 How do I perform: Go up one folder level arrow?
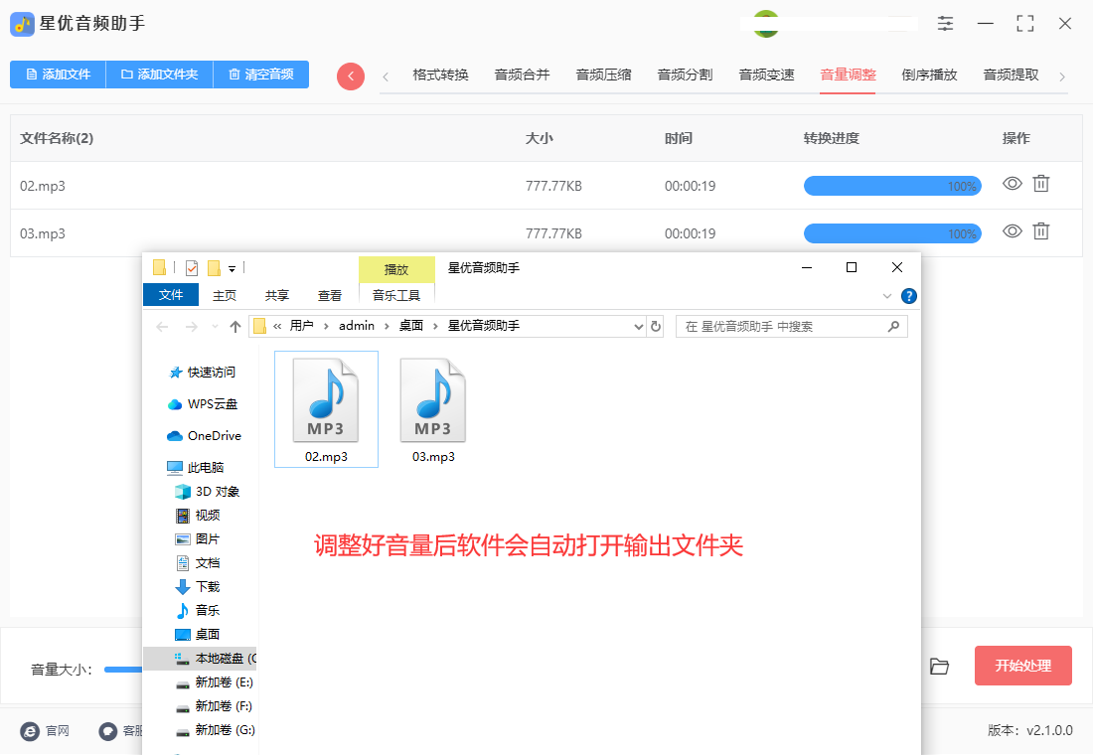[235, 326]
